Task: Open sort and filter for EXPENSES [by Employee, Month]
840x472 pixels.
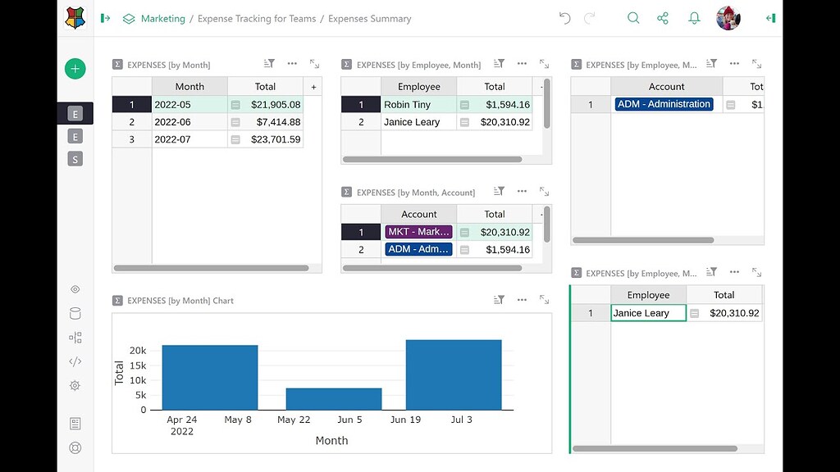Action: (499, 64)
